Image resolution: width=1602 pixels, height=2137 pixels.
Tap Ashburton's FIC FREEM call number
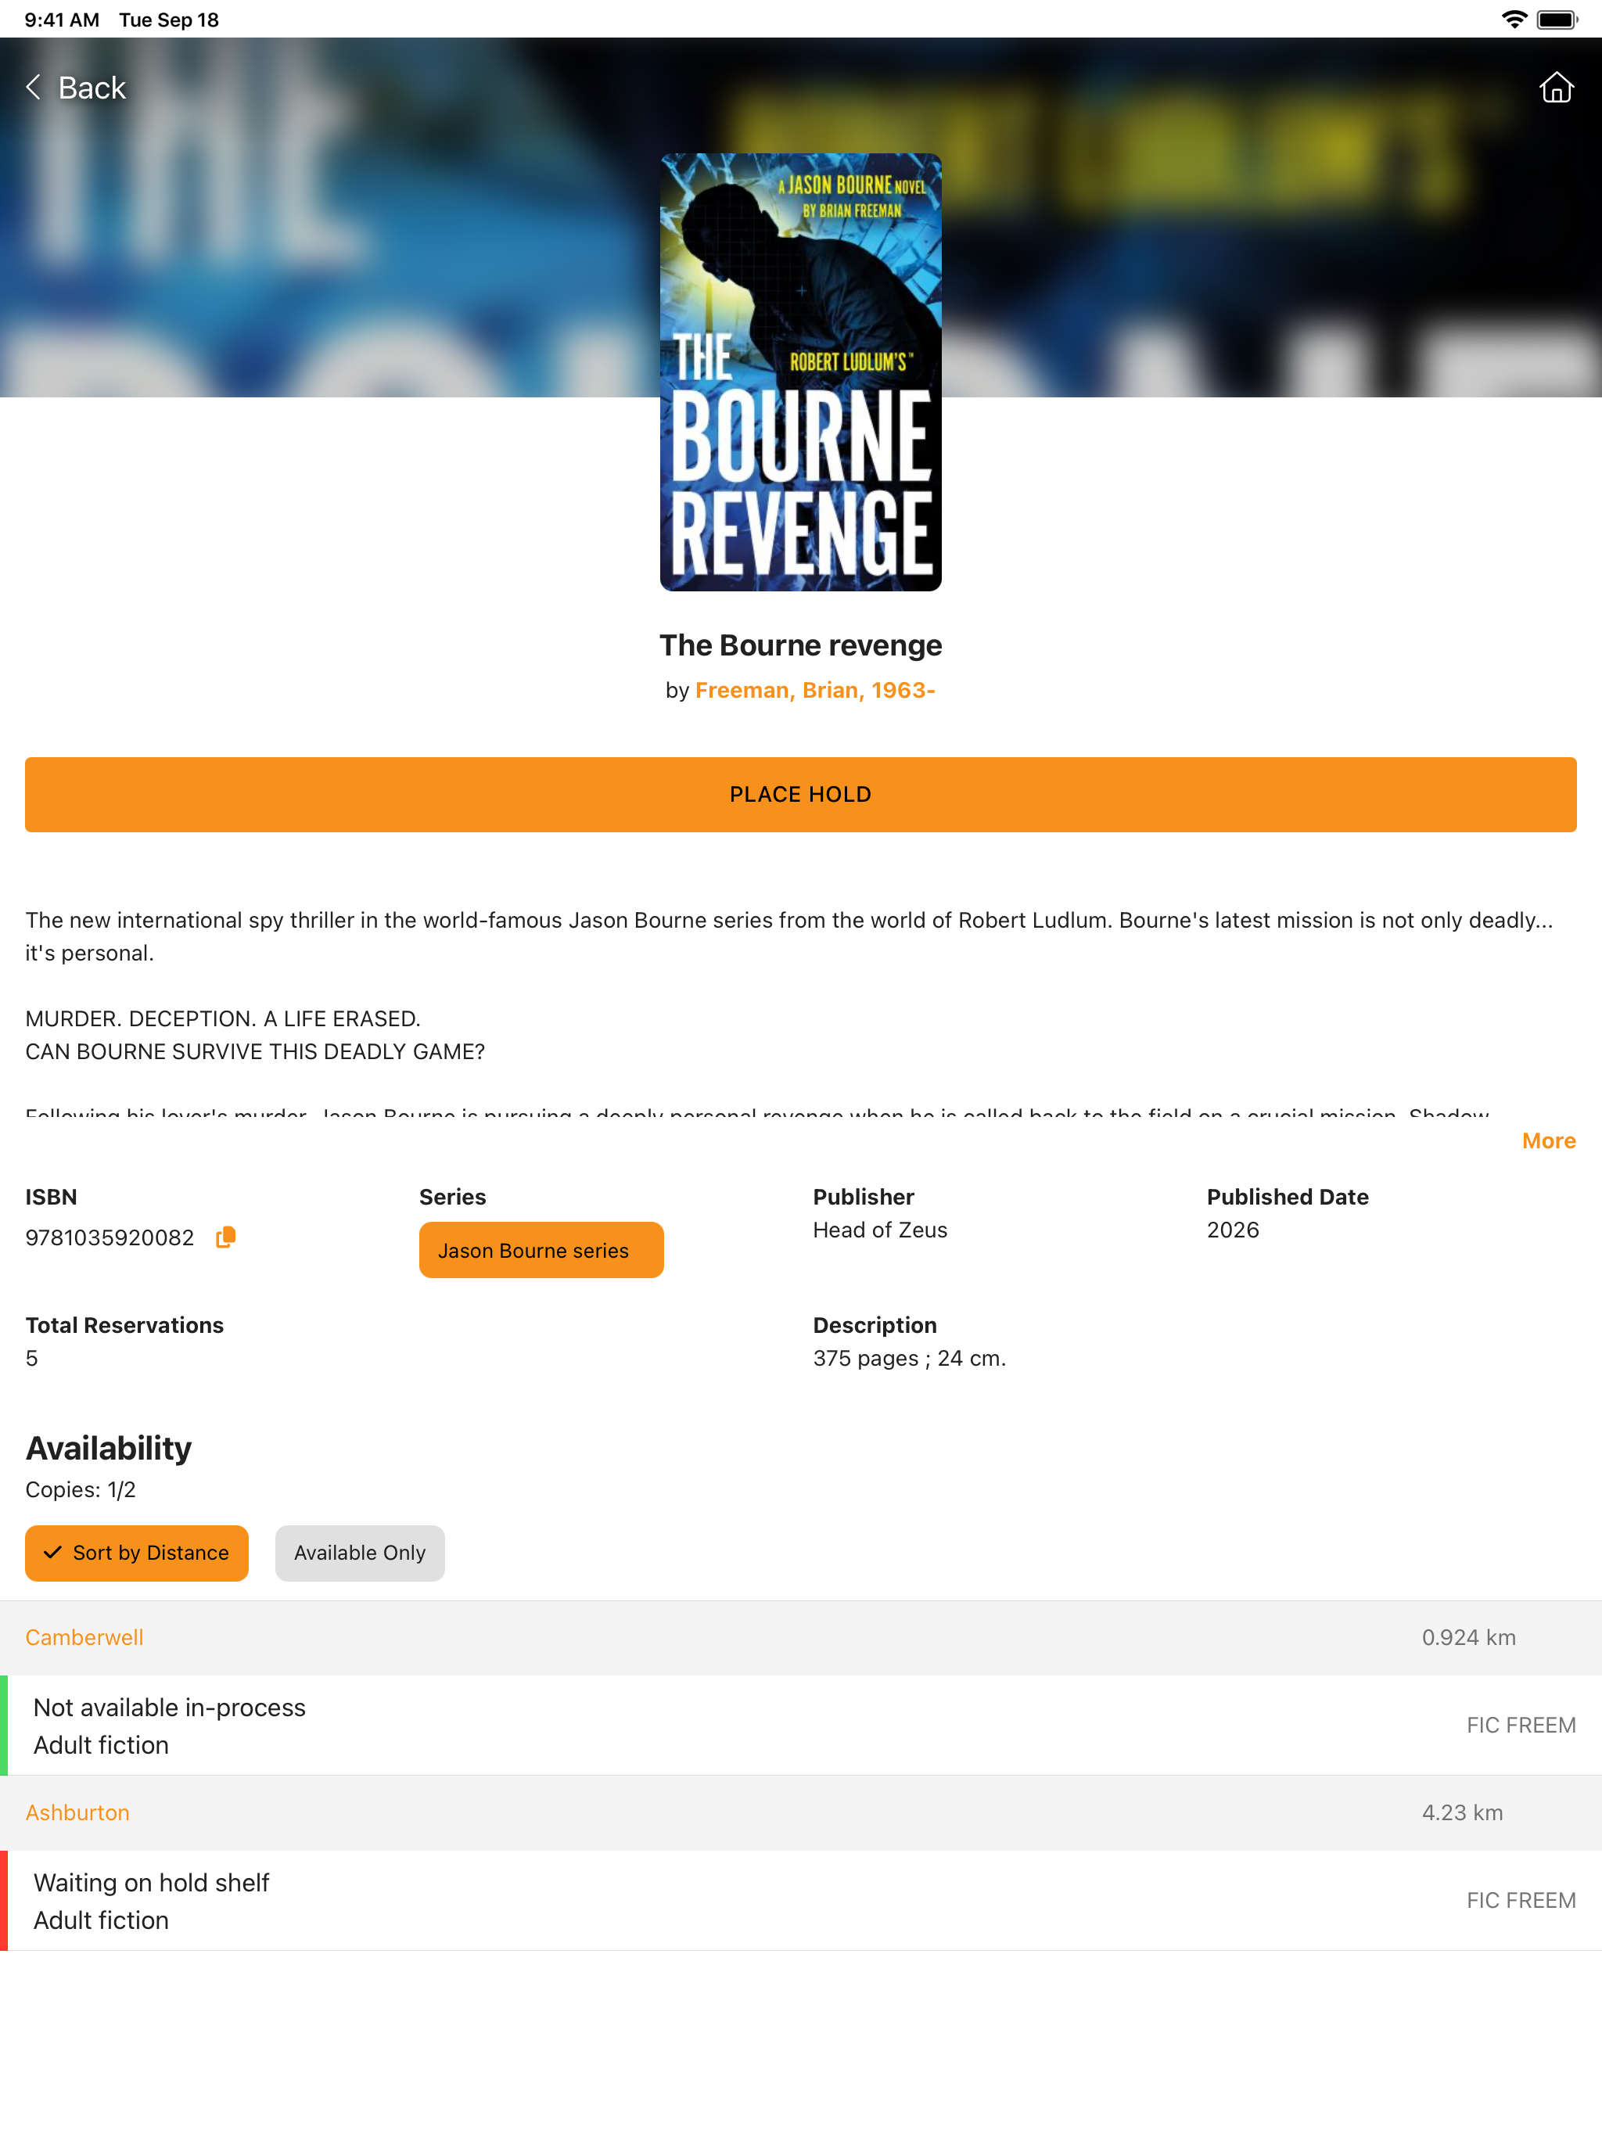[x=1521, y=1900]
